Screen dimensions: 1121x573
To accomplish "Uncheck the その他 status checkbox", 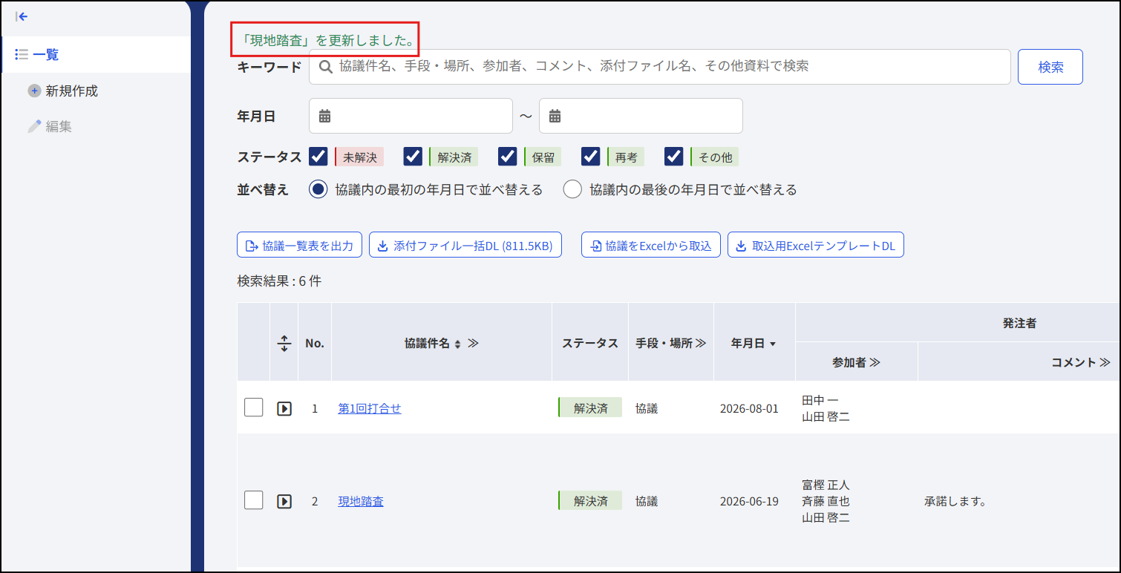I will coord(674,157).
